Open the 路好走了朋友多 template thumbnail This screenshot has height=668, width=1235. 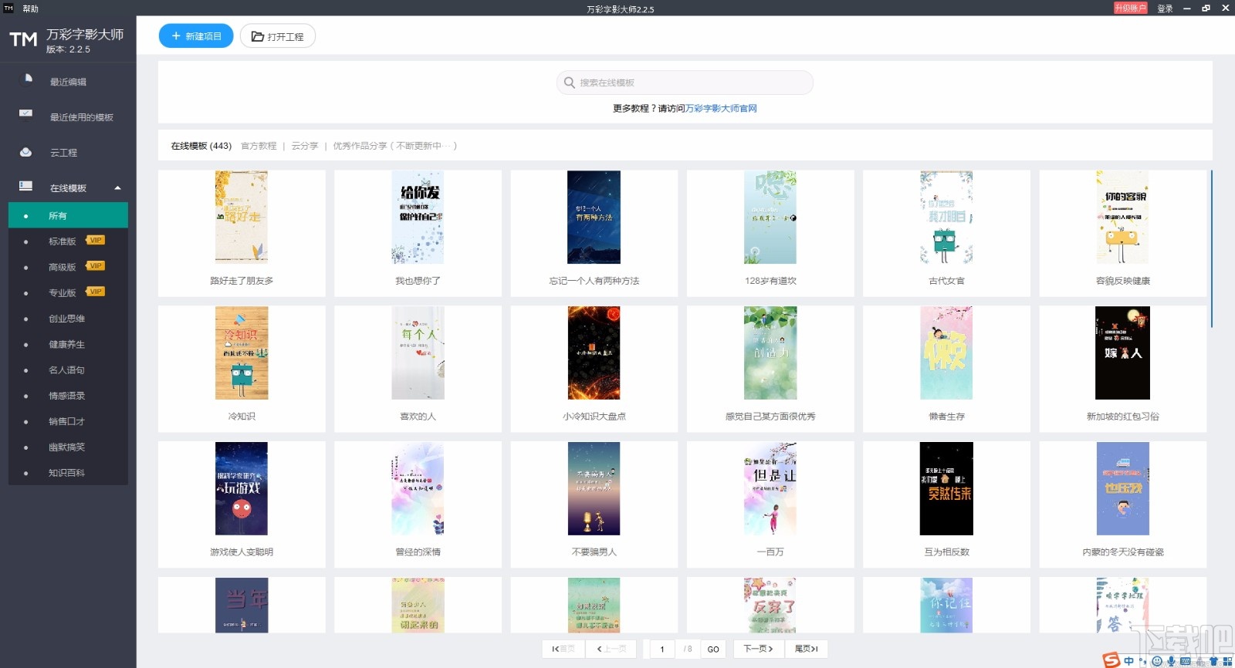(x=242, y=218)
